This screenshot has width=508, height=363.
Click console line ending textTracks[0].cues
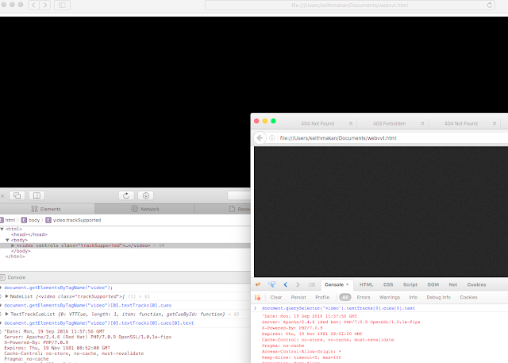(88, 305)
